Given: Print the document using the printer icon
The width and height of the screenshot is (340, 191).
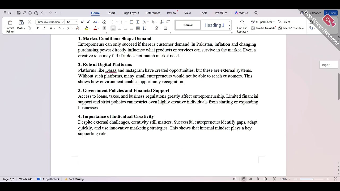Looking at the screenshot, I should (x=30, y=13).
